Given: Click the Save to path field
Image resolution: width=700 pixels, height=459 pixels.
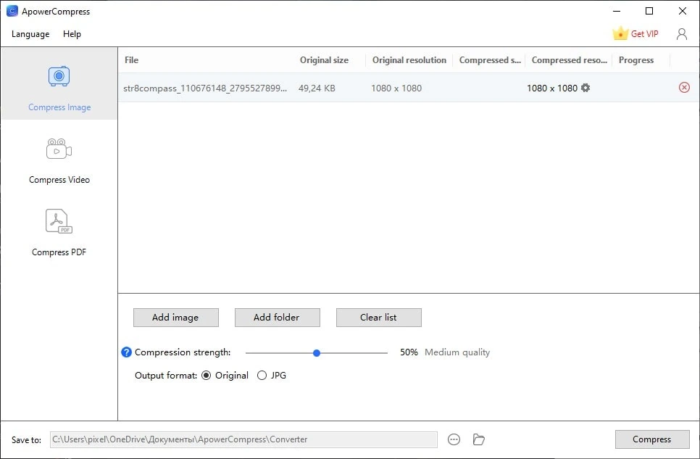Looking at the screenshot, I should pyautogui.click(x=243, y=439).
